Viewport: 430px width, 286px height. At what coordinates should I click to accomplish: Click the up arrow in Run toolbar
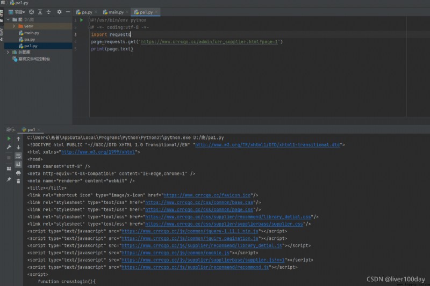point(18,139)
